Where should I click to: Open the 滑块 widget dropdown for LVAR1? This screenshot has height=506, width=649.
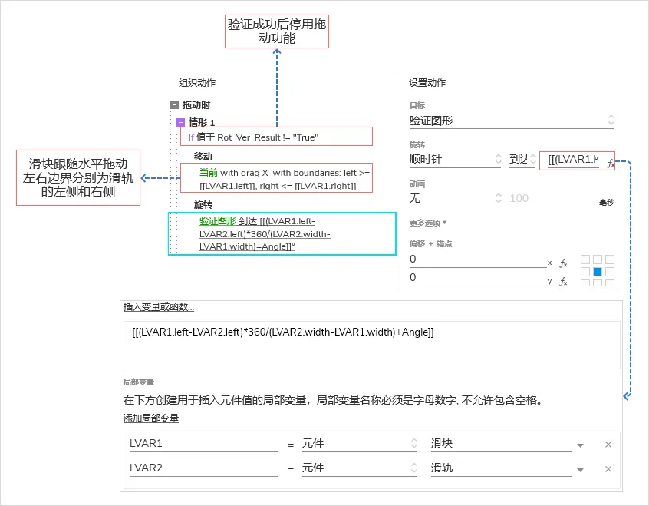(x=507, y=444)
